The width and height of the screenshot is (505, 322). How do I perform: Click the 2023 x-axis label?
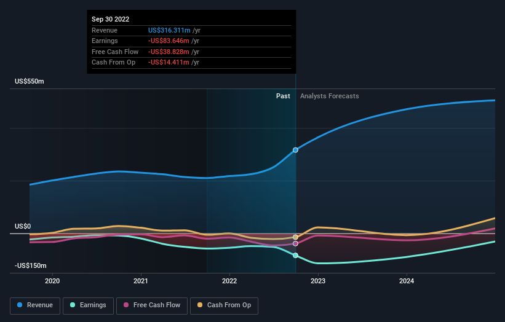tap(318, 281)
